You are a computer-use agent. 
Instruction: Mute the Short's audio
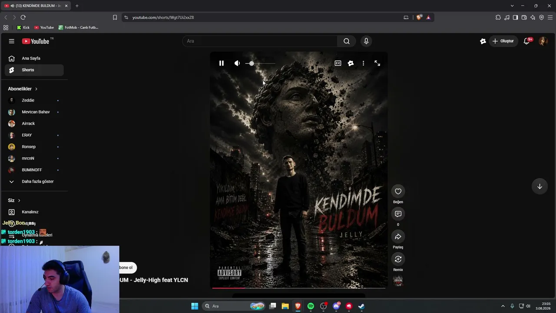pyautogui.click(x=237, y=63)
